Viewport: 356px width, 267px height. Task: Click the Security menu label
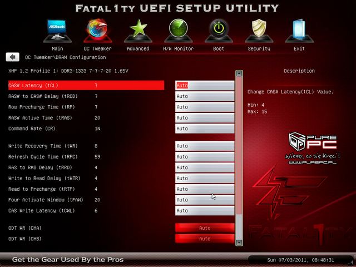[259, 48]
